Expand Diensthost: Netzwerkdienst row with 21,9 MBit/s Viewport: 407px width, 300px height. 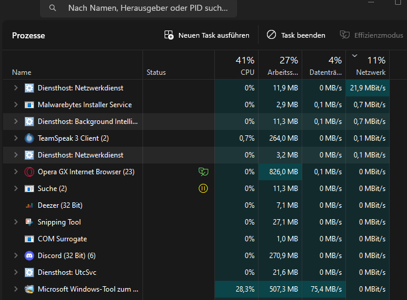tap(16, 88)
